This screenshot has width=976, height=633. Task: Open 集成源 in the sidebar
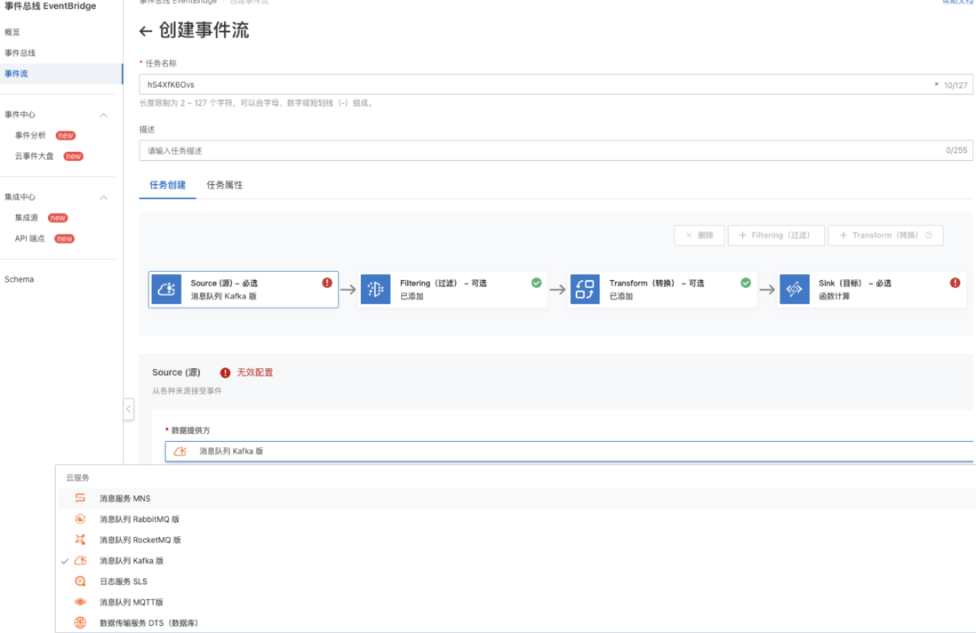tap(27, 218)
